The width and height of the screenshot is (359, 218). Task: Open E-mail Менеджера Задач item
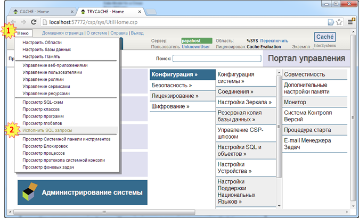point(315,144)
